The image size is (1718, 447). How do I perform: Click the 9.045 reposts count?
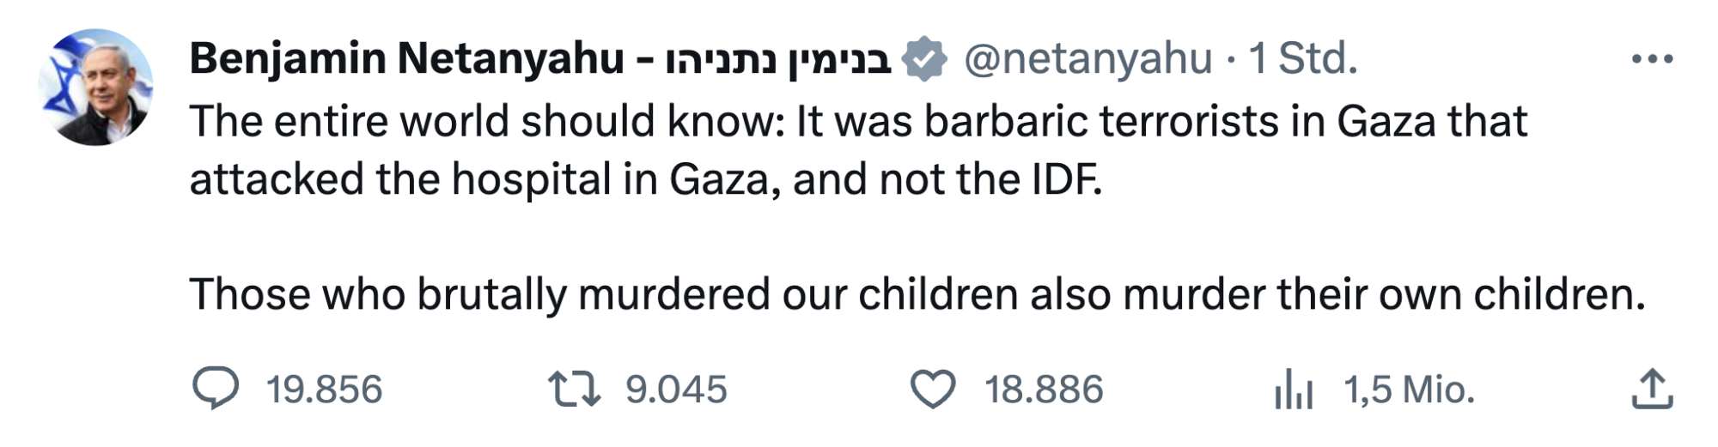click(676, 390)
